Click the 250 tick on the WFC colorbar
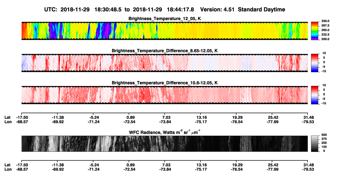The width and height of the screenshot is (342, 175). coord(324,143)
